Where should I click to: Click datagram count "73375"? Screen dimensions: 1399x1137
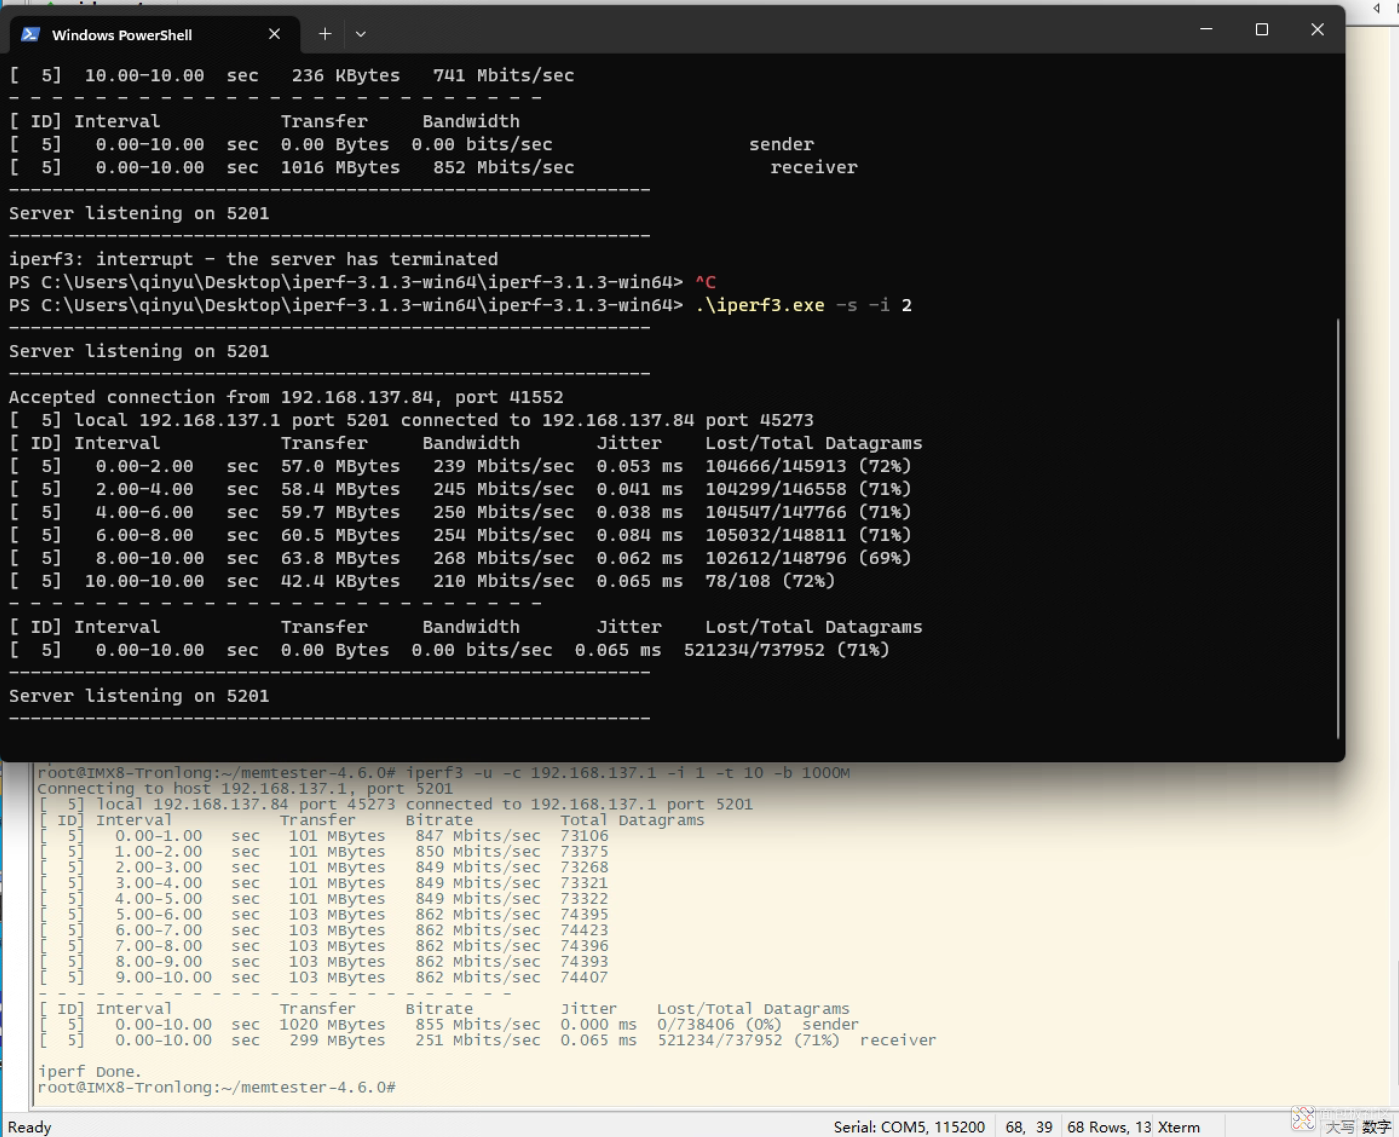coord(584,852)
